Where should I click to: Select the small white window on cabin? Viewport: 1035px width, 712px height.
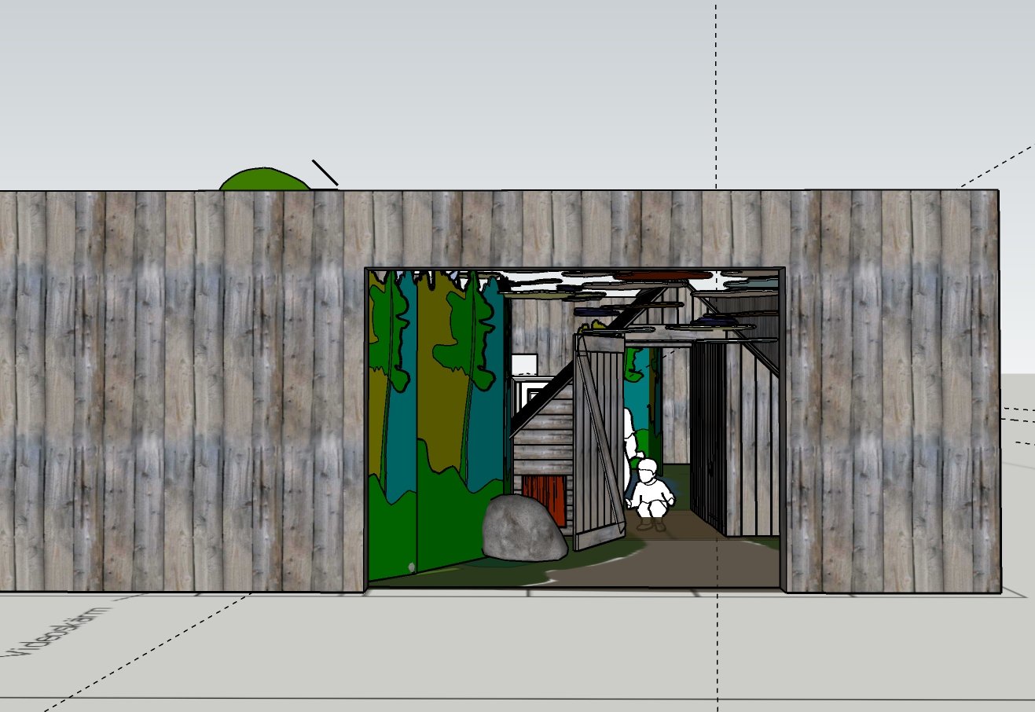click(524, 365)
